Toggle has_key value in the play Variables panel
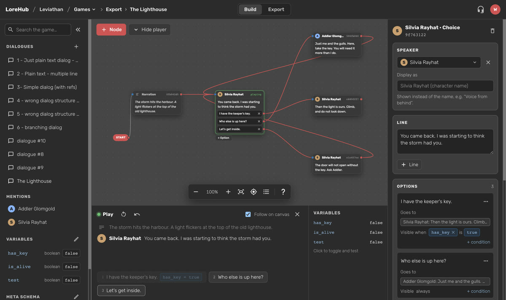The image size is (506, 300). pyautogui.click(x=376, y=223)
